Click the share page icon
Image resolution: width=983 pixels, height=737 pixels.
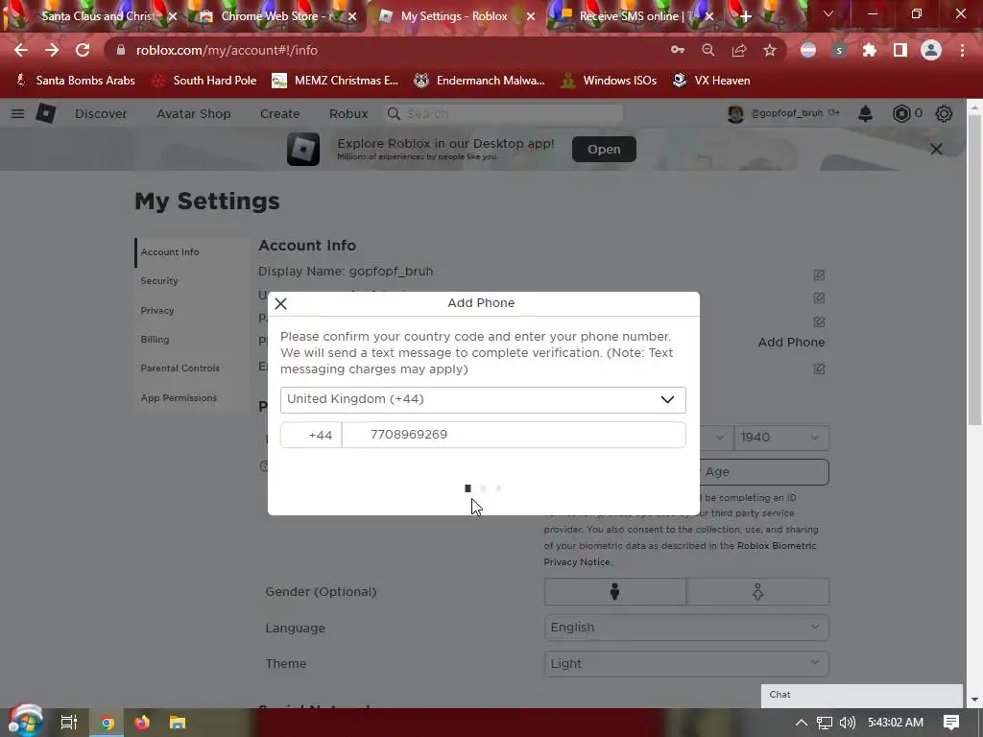point(739,50)
